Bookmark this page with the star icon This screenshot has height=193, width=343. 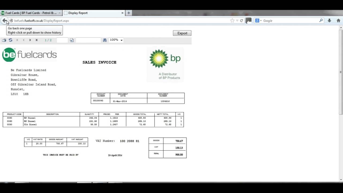tap(232, 21)
